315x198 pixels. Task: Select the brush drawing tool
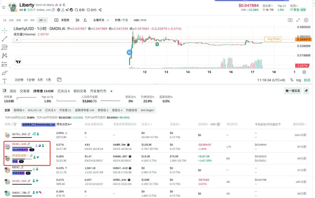point(4,73)
